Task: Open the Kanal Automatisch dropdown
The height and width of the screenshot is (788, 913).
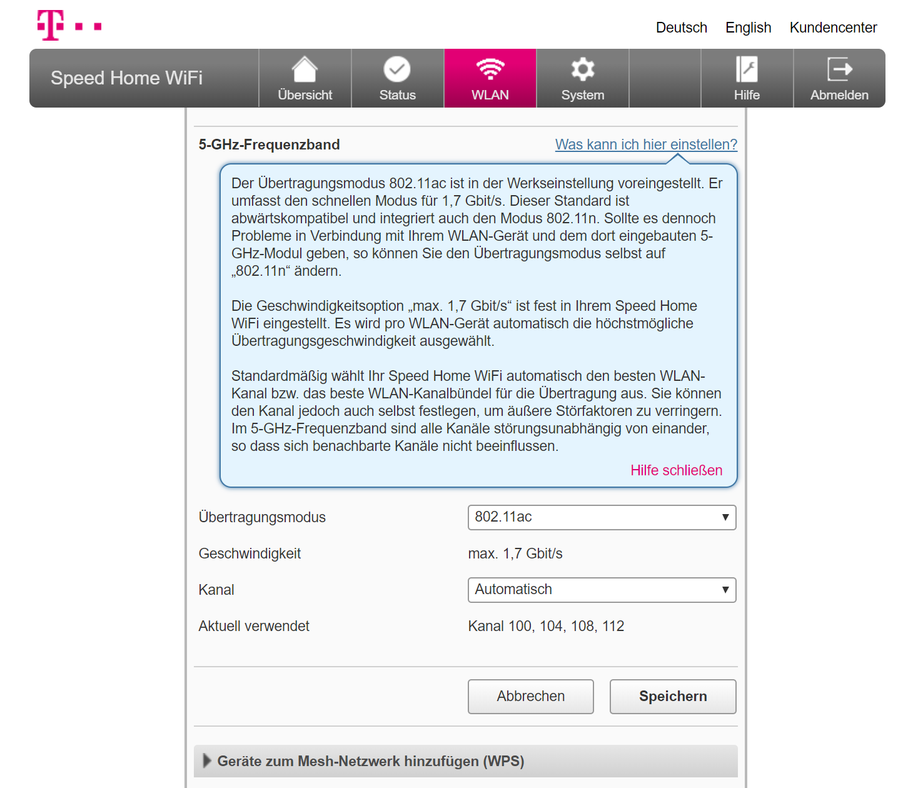Action: point(602,590)
